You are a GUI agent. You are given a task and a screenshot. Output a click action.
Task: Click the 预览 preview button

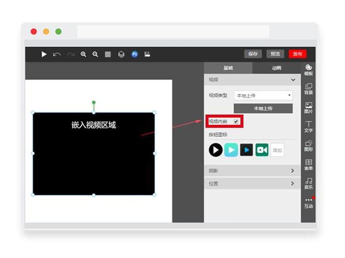(275, 54)
